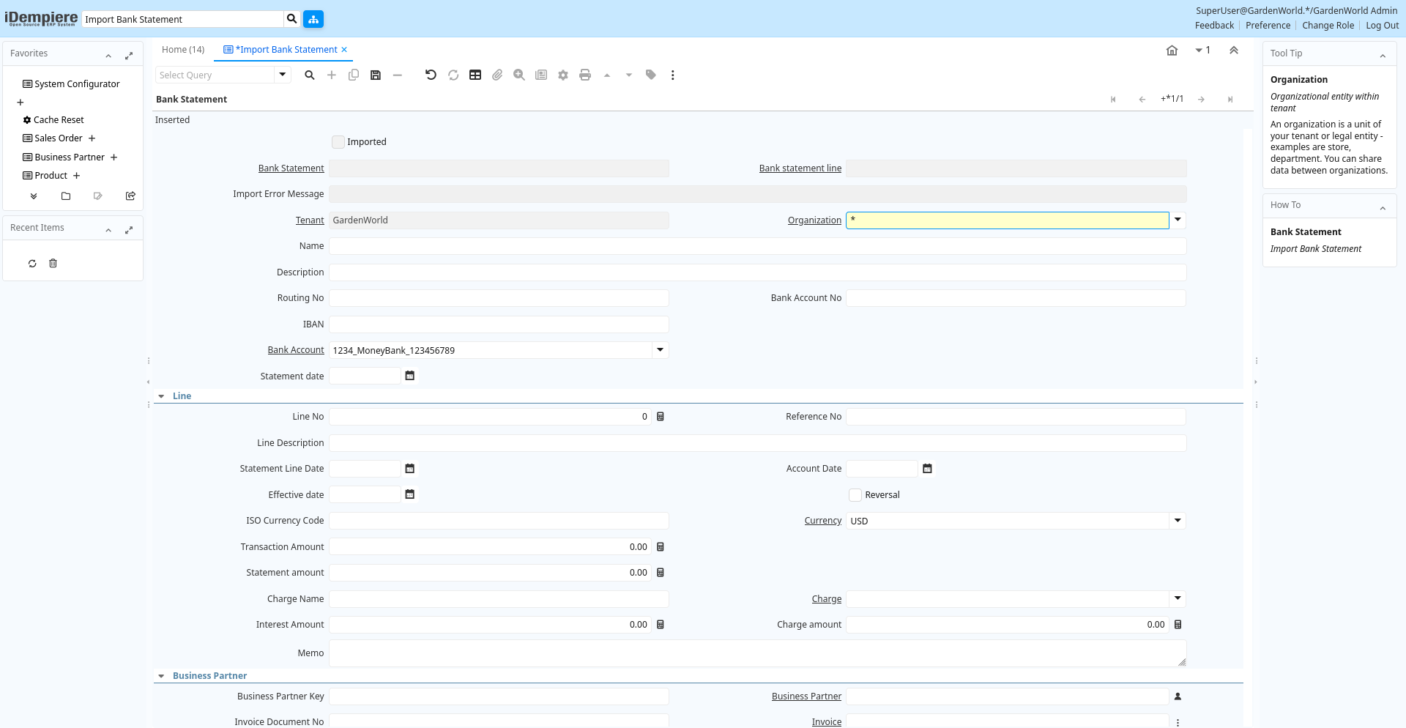Open the Currency dropdown
This screenshot has width=1406, height=728.
pos(1178,521)
